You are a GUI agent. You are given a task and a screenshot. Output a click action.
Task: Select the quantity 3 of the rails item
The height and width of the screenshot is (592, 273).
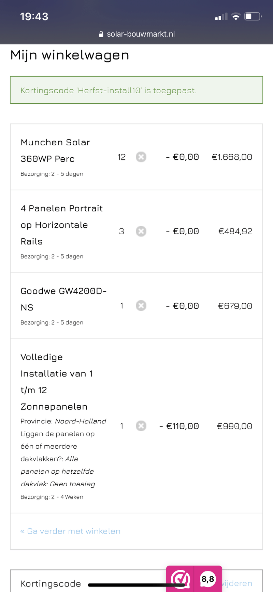(x=121, y=231)
